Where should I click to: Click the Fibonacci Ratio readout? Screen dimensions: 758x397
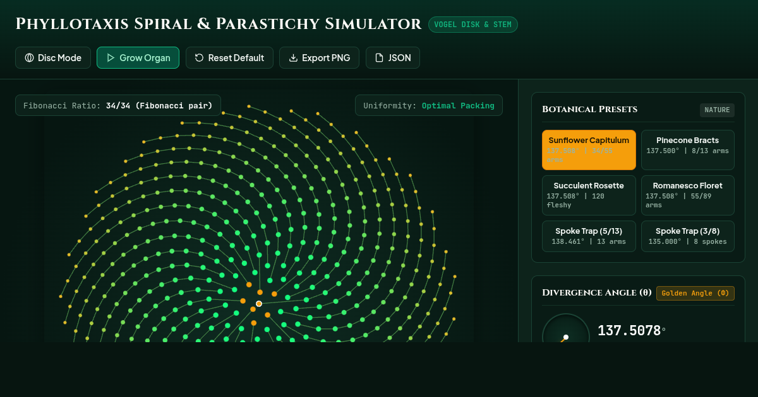(118, 105)
